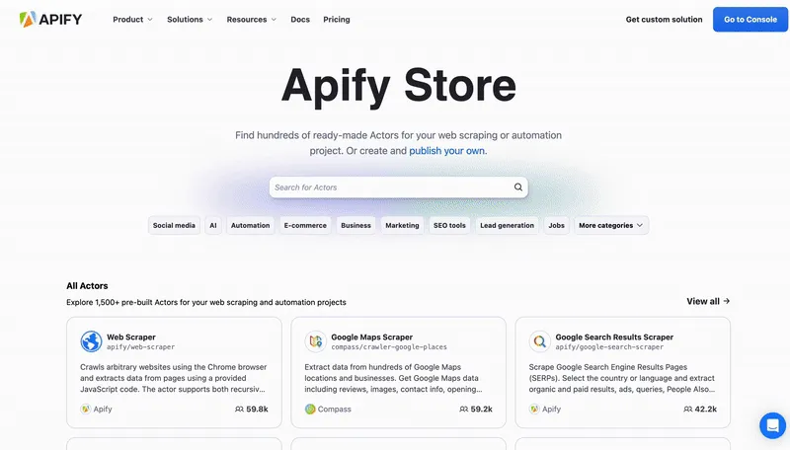790x450 pixels.
Task: Click the Google Search Results Scraper icon
Action: click(539, 341)
